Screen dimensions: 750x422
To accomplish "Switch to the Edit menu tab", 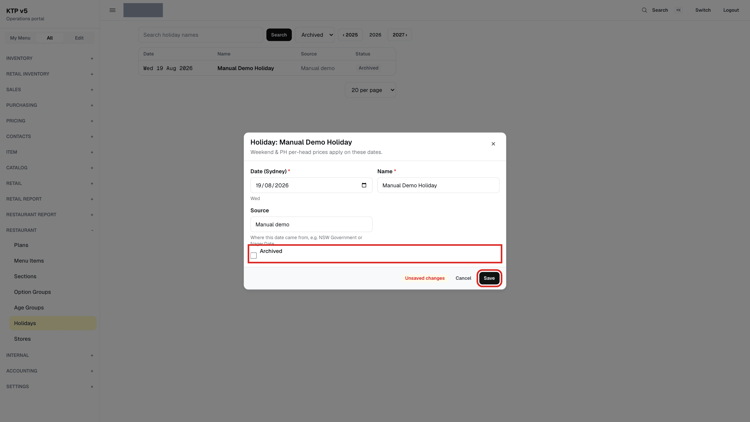I will 79,38.
